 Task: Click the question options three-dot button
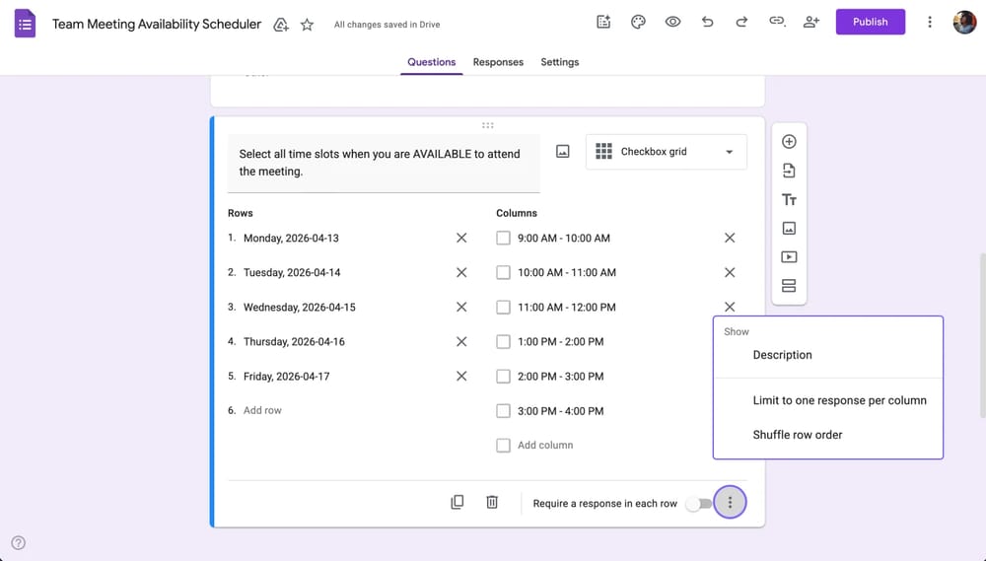tap(730, 503)
